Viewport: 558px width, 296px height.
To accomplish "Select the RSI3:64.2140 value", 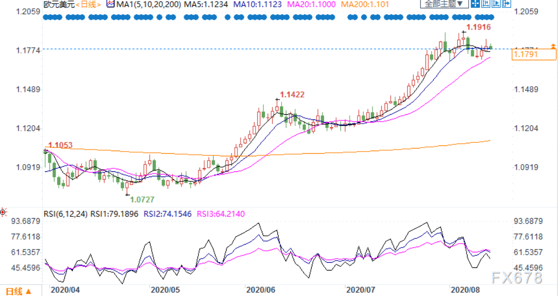I will (221, 214).
